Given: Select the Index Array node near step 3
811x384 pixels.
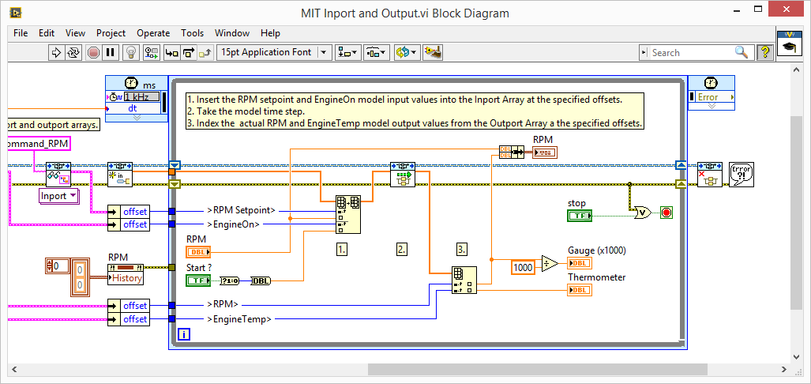Looking at the screenshot, I should [x=464, y=280].
